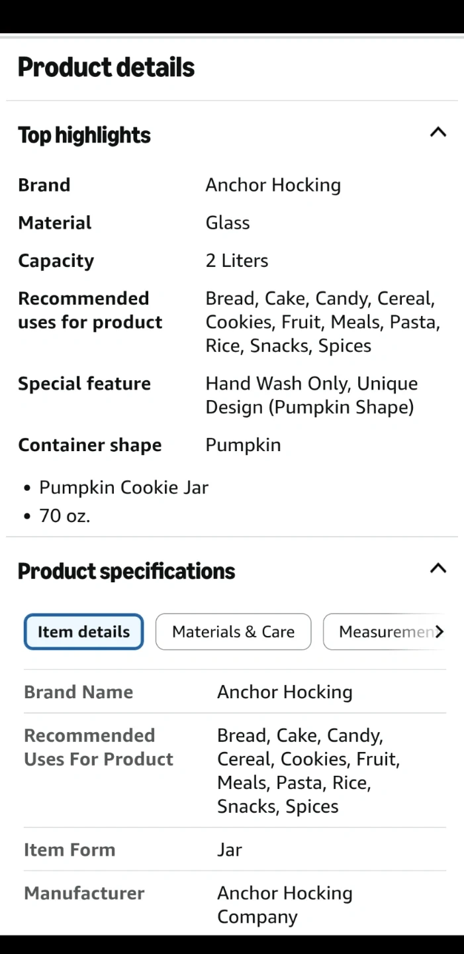Tap the Special feature label
The image size is (464, 954).
tap(84, 384)
